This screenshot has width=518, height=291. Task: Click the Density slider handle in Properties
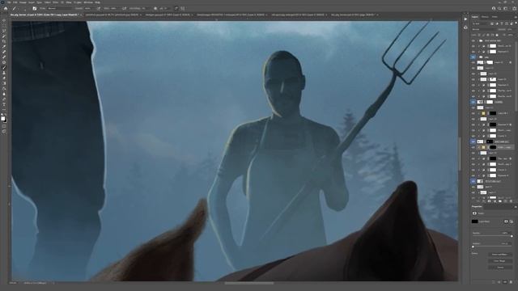pos(512,236)
